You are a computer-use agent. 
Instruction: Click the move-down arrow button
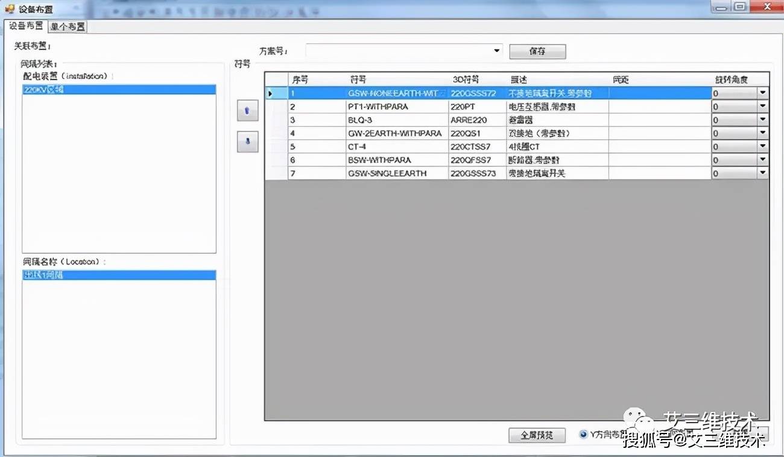coord(247,142)
